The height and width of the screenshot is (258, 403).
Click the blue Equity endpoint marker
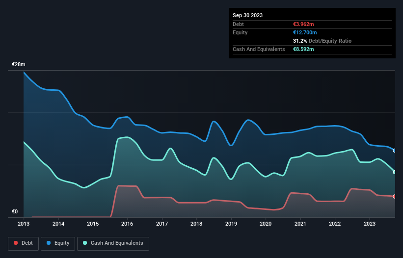(395, 151)
